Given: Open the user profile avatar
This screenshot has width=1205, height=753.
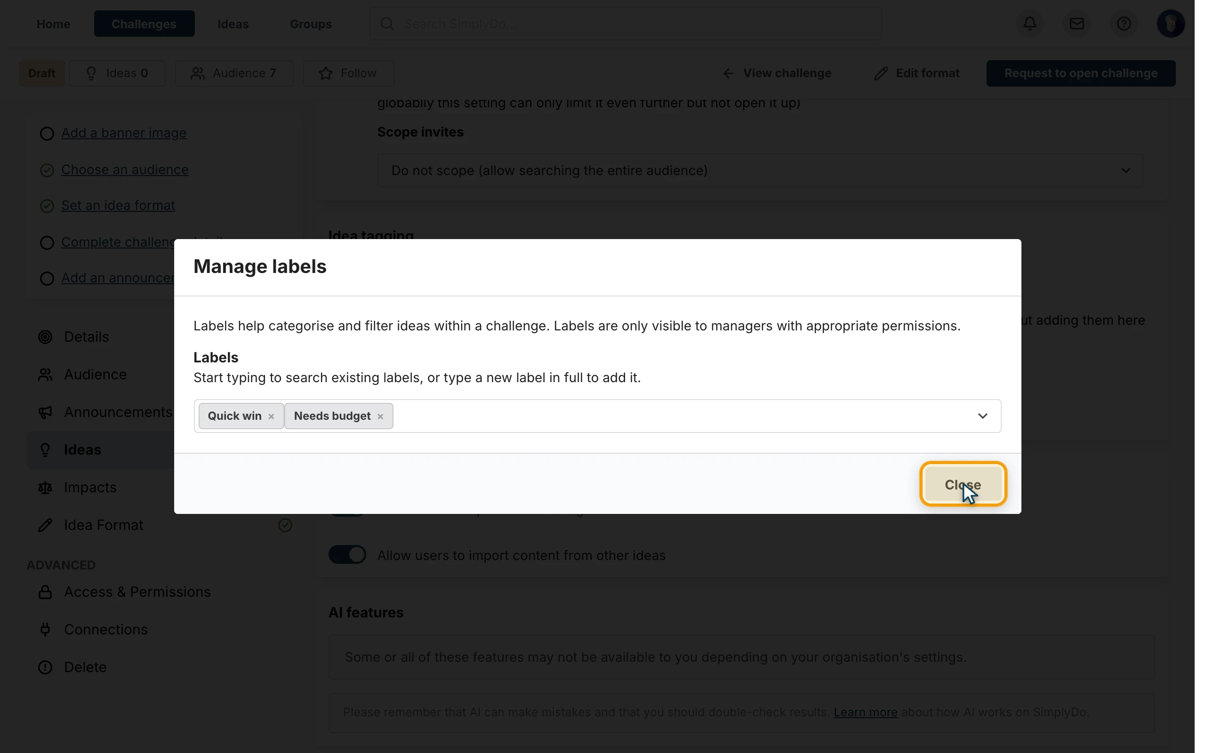Looking at the screenshot, I should click(1170, 24).
